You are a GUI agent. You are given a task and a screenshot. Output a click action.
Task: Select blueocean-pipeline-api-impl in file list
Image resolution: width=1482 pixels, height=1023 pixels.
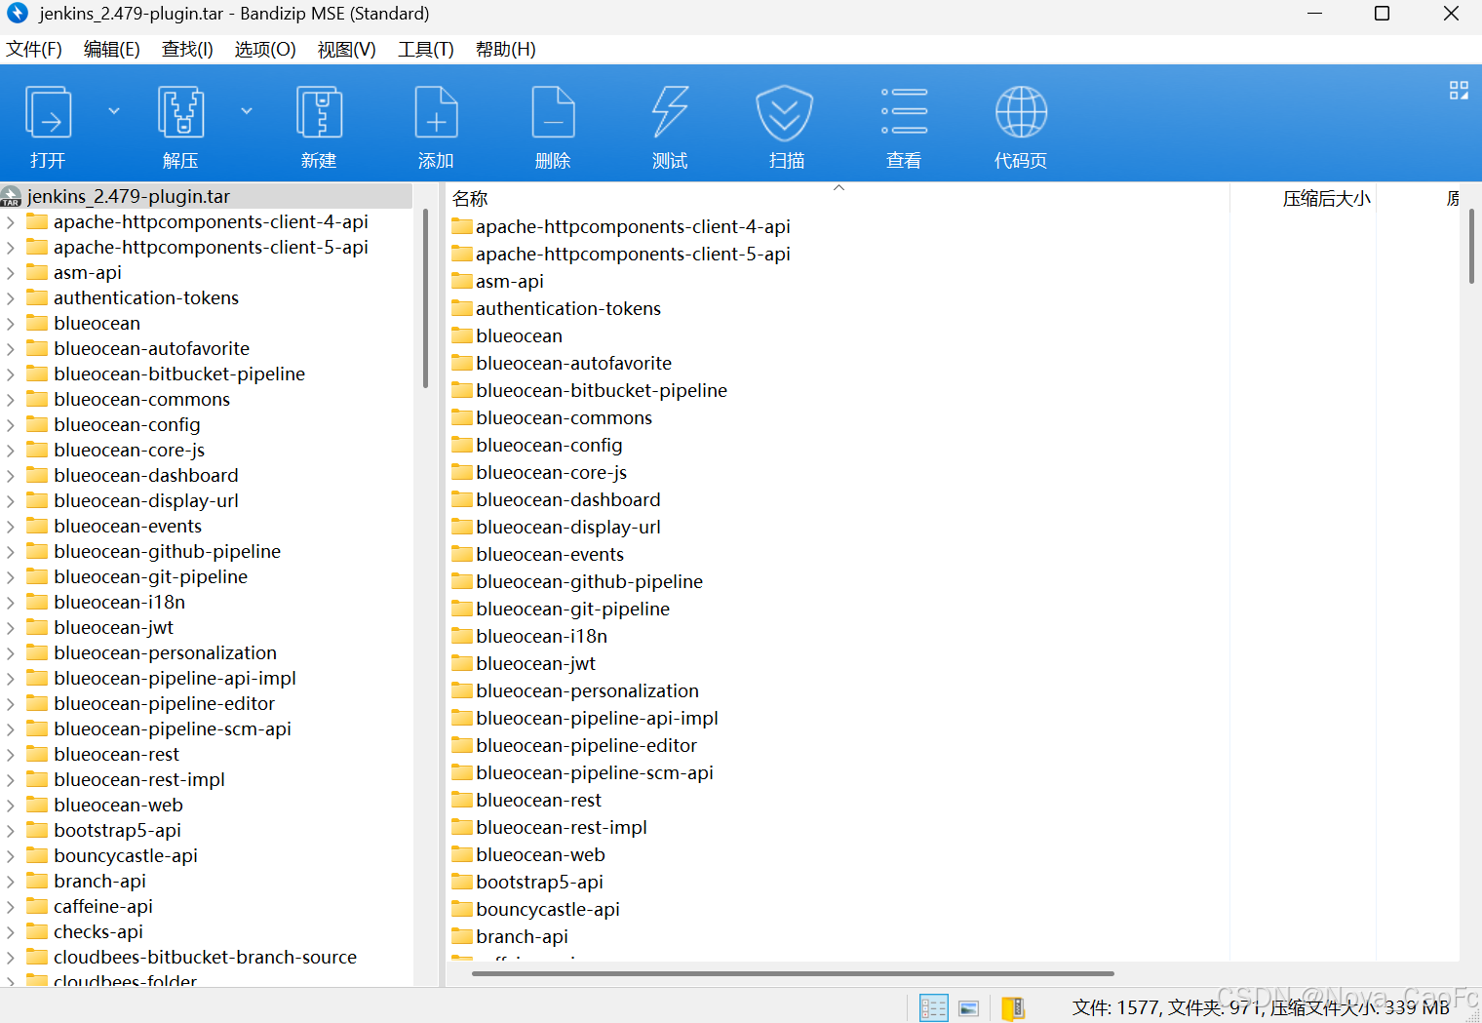[x=598, y=718]
